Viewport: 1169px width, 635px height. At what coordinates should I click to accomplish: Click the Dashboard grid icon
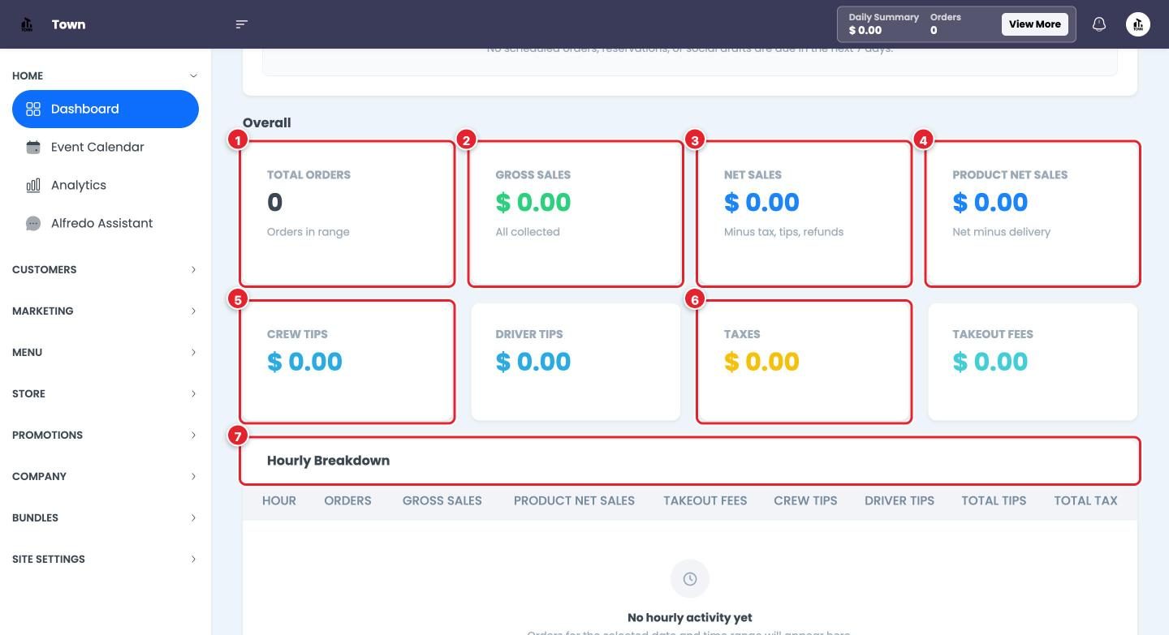[33, 109]
